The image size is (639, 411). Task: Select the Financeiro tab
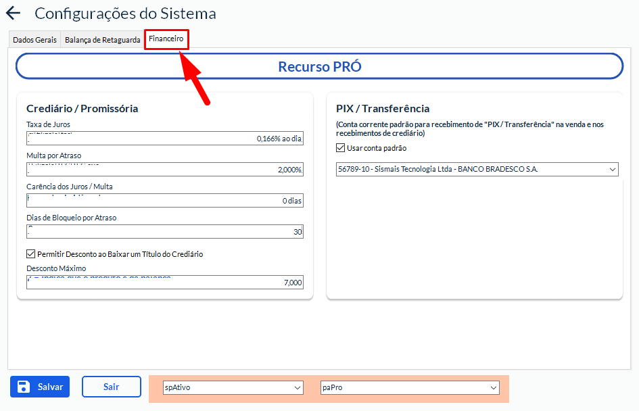coord(166,39)
